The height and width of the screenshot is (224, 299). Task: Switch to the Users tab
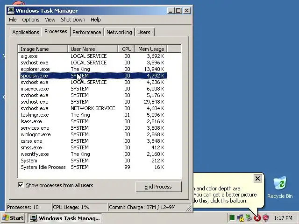pos(144,32)
